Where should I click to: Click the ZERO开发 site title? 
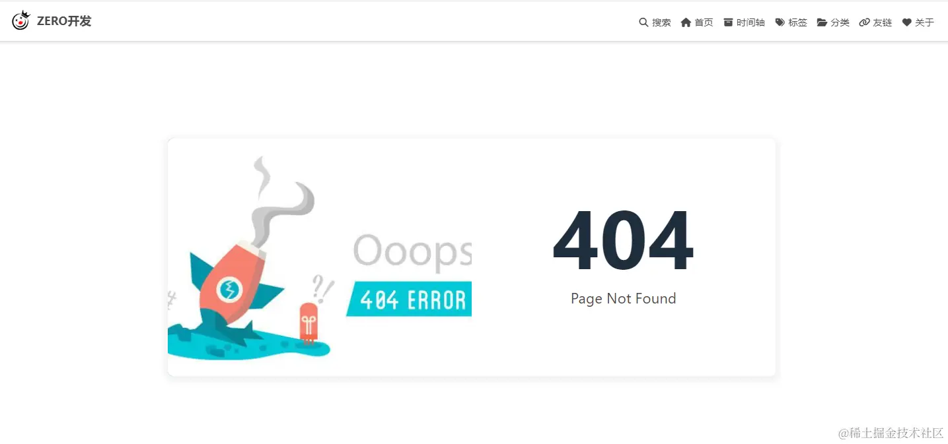[64, 21]
